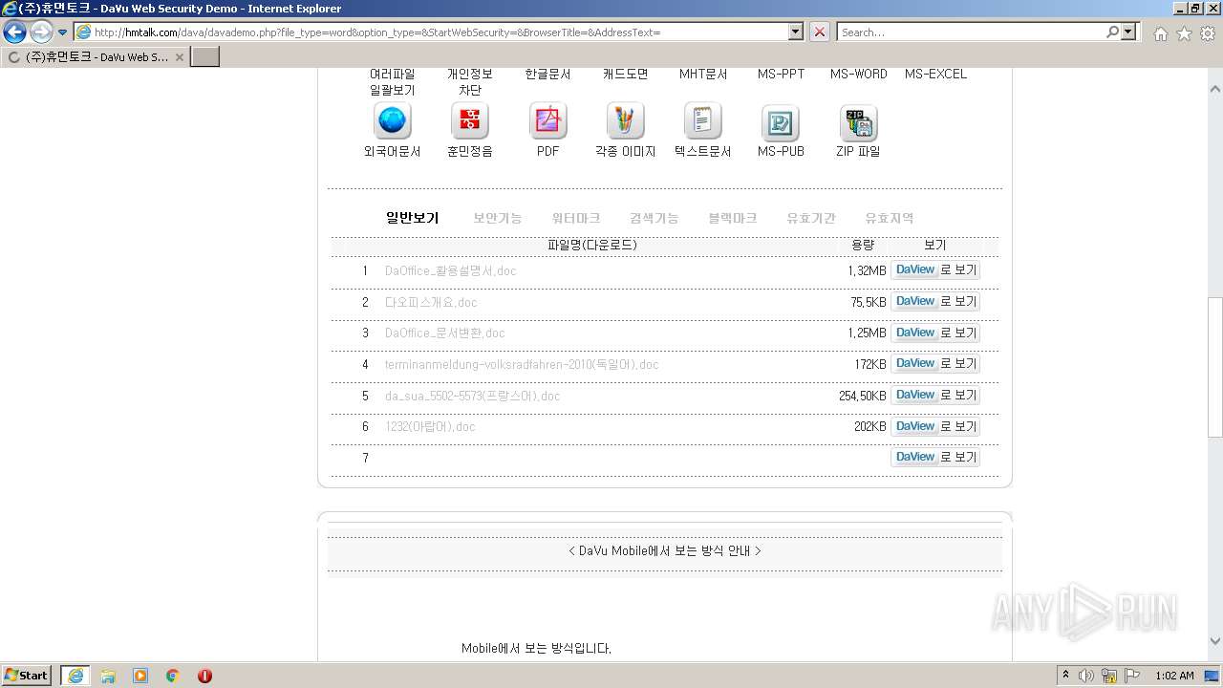Open the ZIP 파일 archive icon
The width and height of the screenshot is (1223, 688).
[858, 122]
